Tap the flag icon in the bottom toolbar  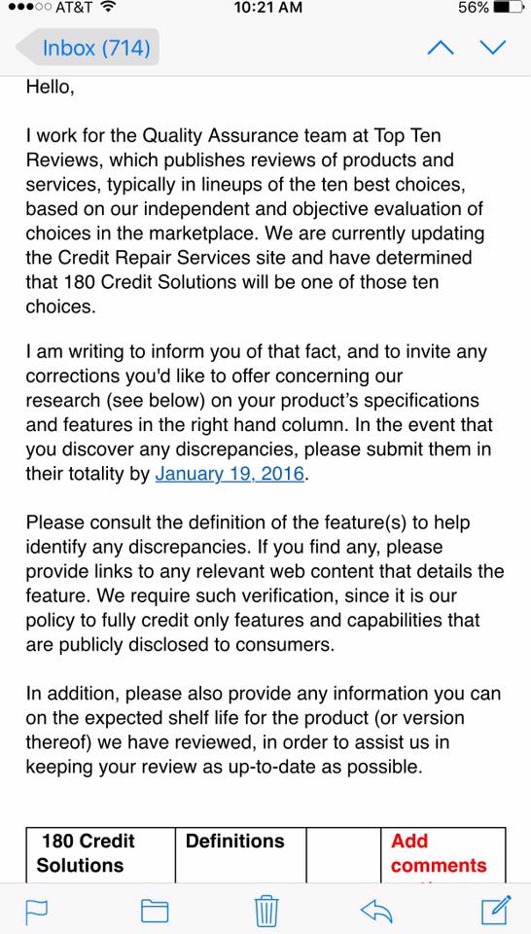(x=36, y=911)
